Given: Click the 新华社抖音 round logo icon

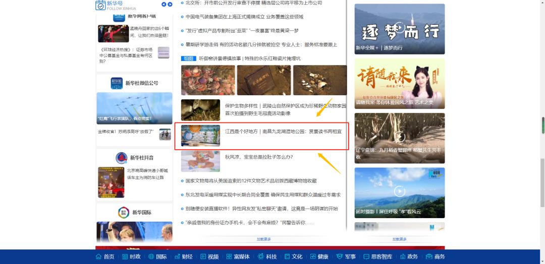Looking at the screenshot, I should (121, 158).
